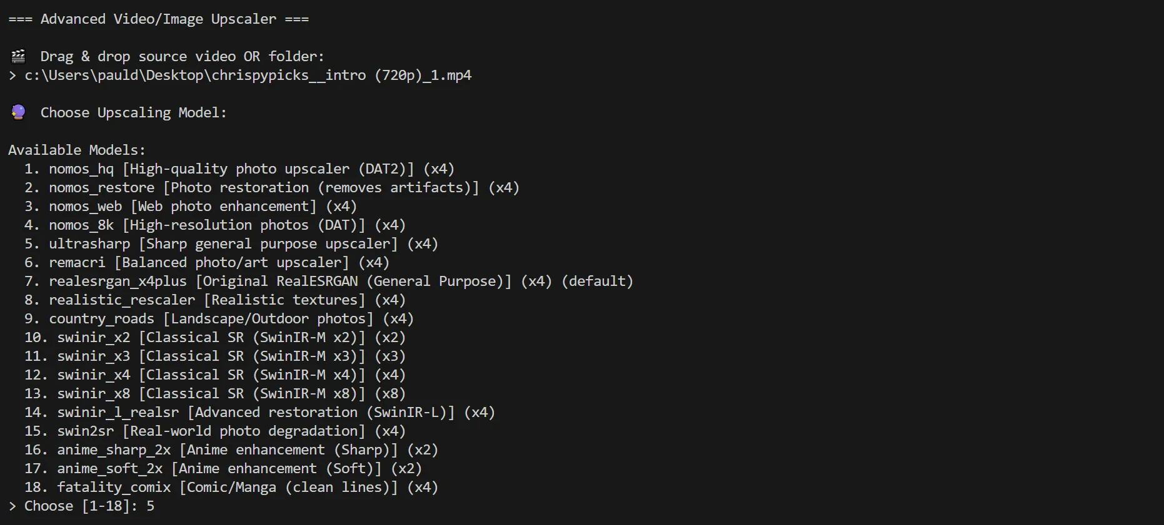Click the swinir_x2 classical SR entry
This screenshot has height=525, width=1164.
pyautogui.click(x=214, y=338)
